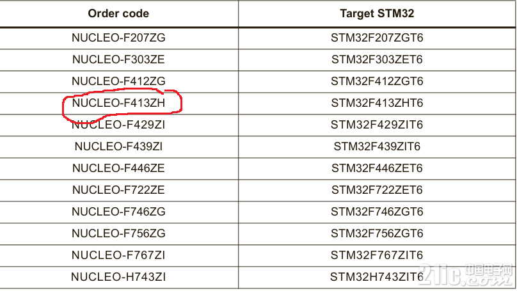Click the NUCLEO-F767ZI order code

(118, 255)
